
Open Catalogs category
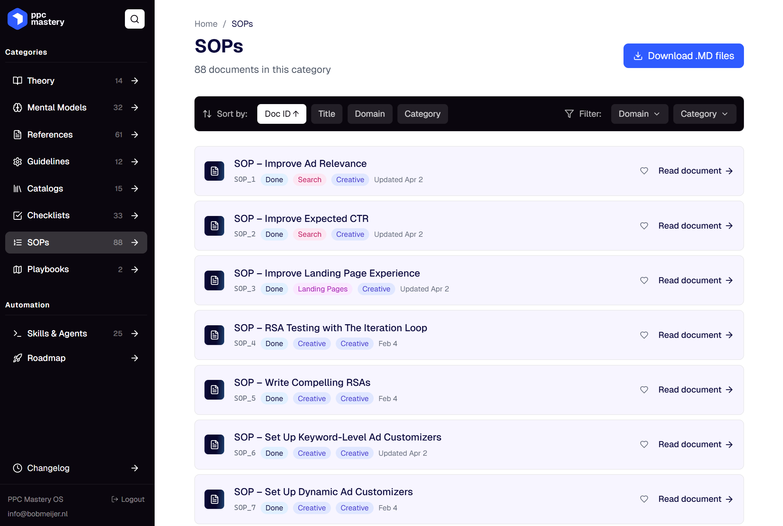click(x=76, y=188)
